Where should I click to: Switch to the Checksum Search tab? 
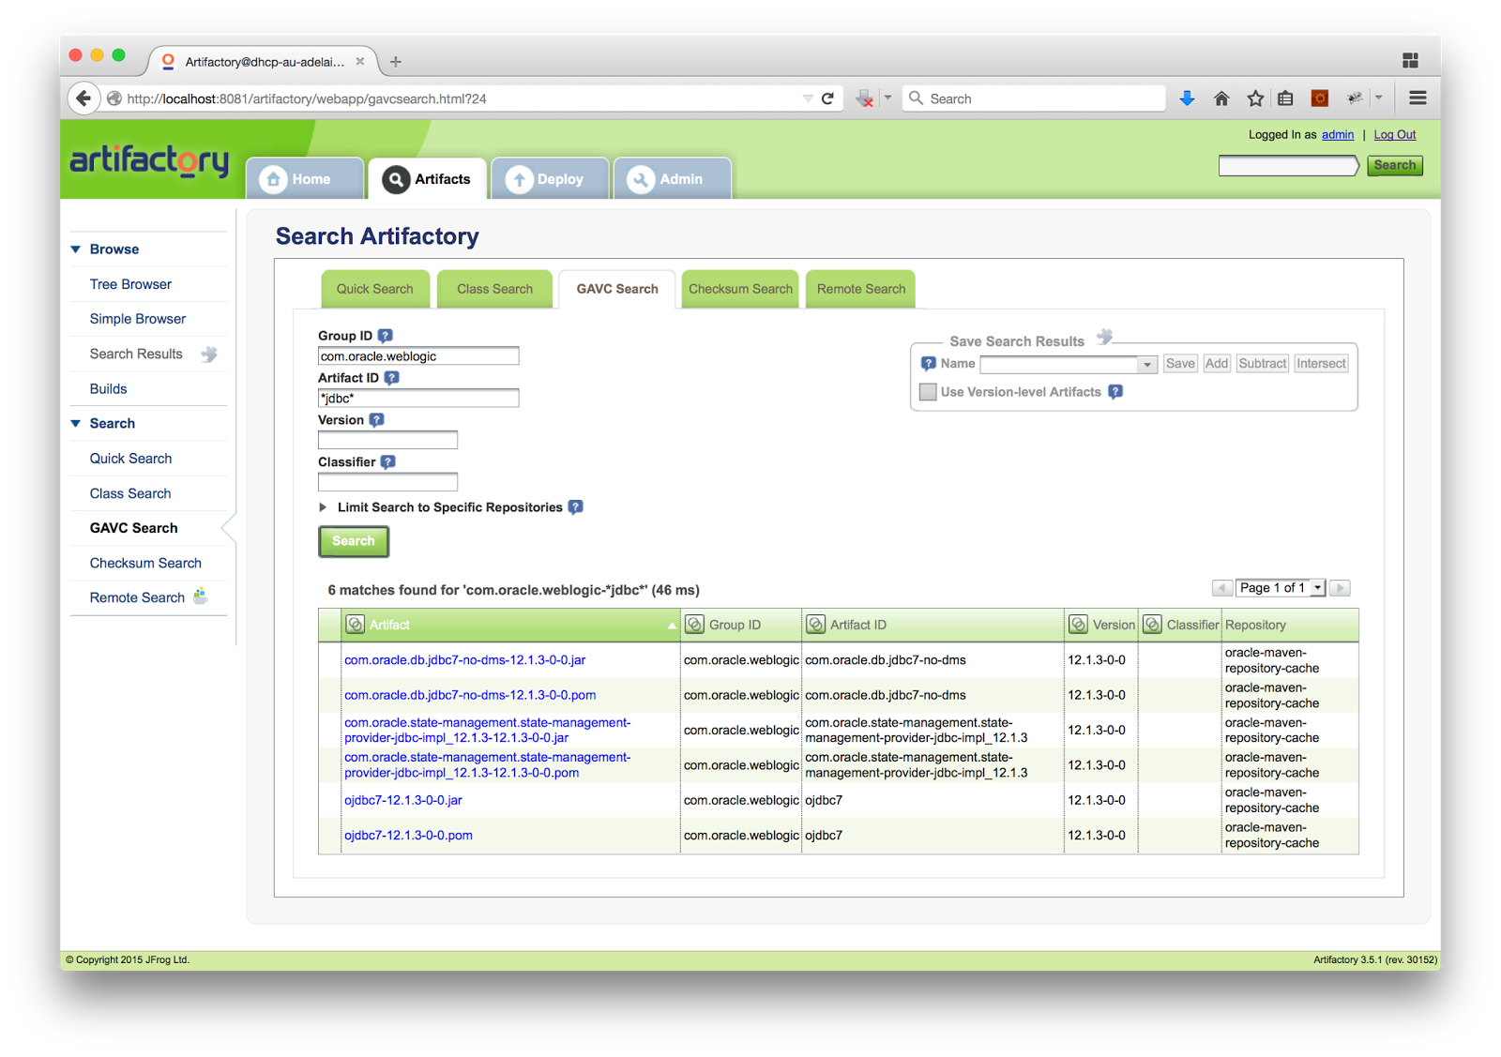(x=740, y=289)
